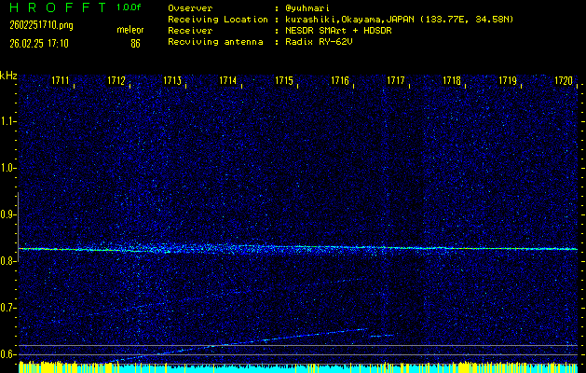Click the 1711 time marker

click(x=61, y=81)
